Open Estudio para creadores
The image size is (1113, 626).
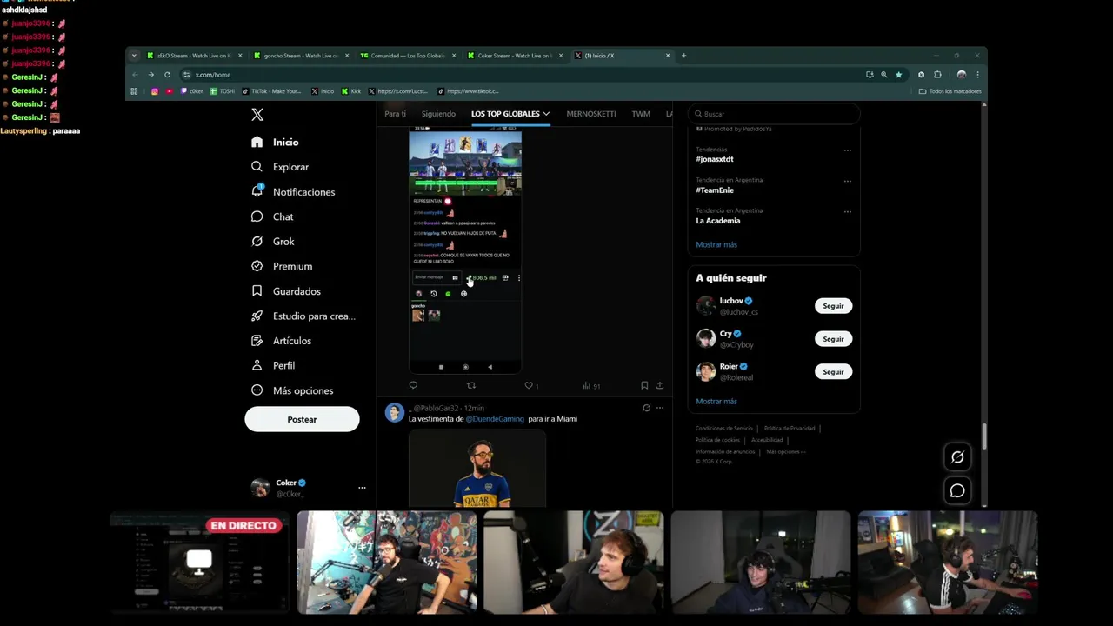(303, 316)
